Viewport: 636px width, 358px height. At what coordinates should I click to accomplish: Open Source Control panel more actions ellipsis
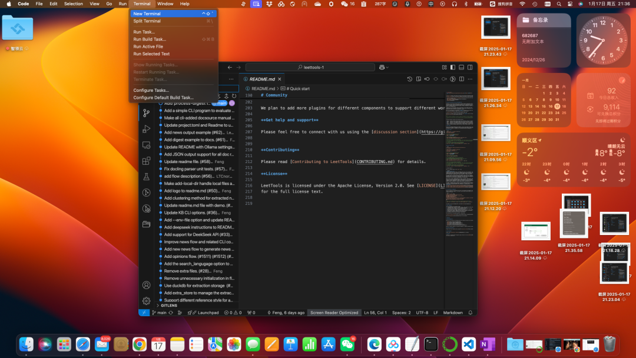(231, 79)
